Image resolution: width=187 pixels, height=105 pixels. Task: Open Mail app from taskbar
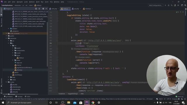coord(75,102)
